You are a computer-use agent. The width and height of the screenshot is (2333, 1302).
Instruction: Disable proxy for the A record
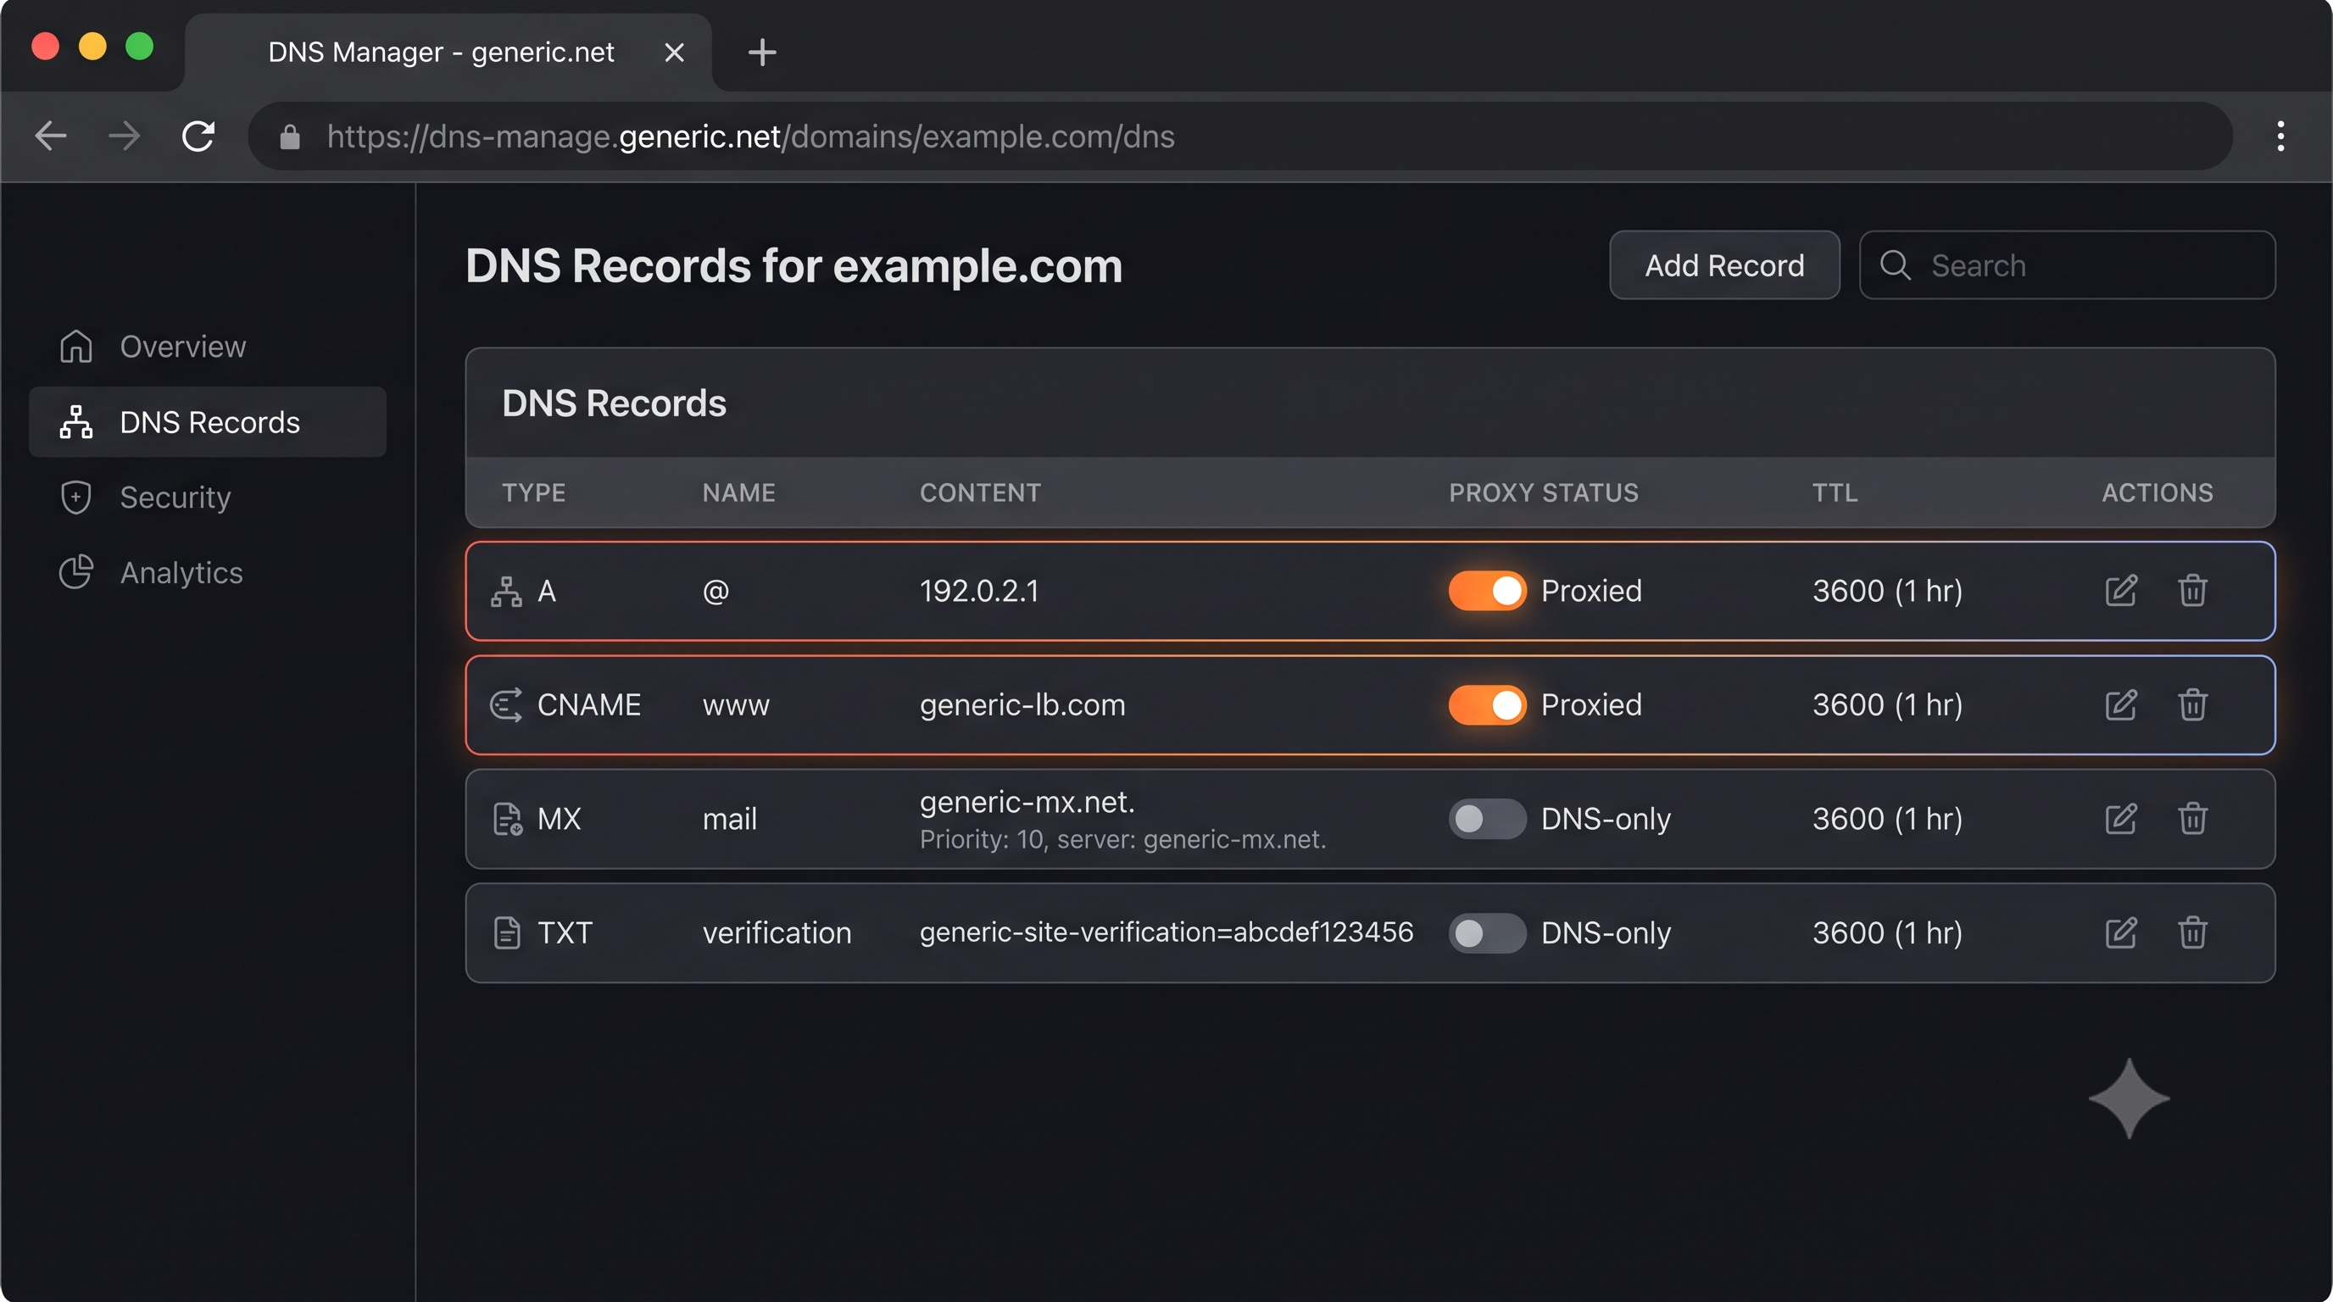[x=1487, y=592]
